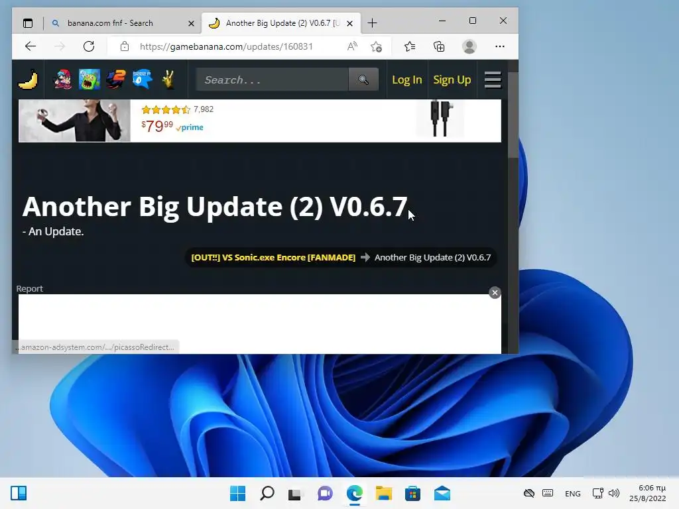Open Widgets panel on taskbar
The width and height of the screenshot is (679, 509).
click(x=19, y=493)
